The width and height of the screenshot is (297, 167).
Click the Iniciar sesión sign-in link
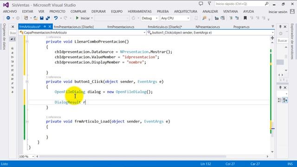click(278, 12)
